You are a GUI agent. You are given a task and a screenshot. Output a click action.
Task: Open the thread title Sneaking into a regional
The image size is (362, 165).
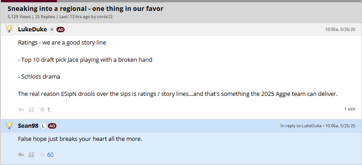(86, 9)
